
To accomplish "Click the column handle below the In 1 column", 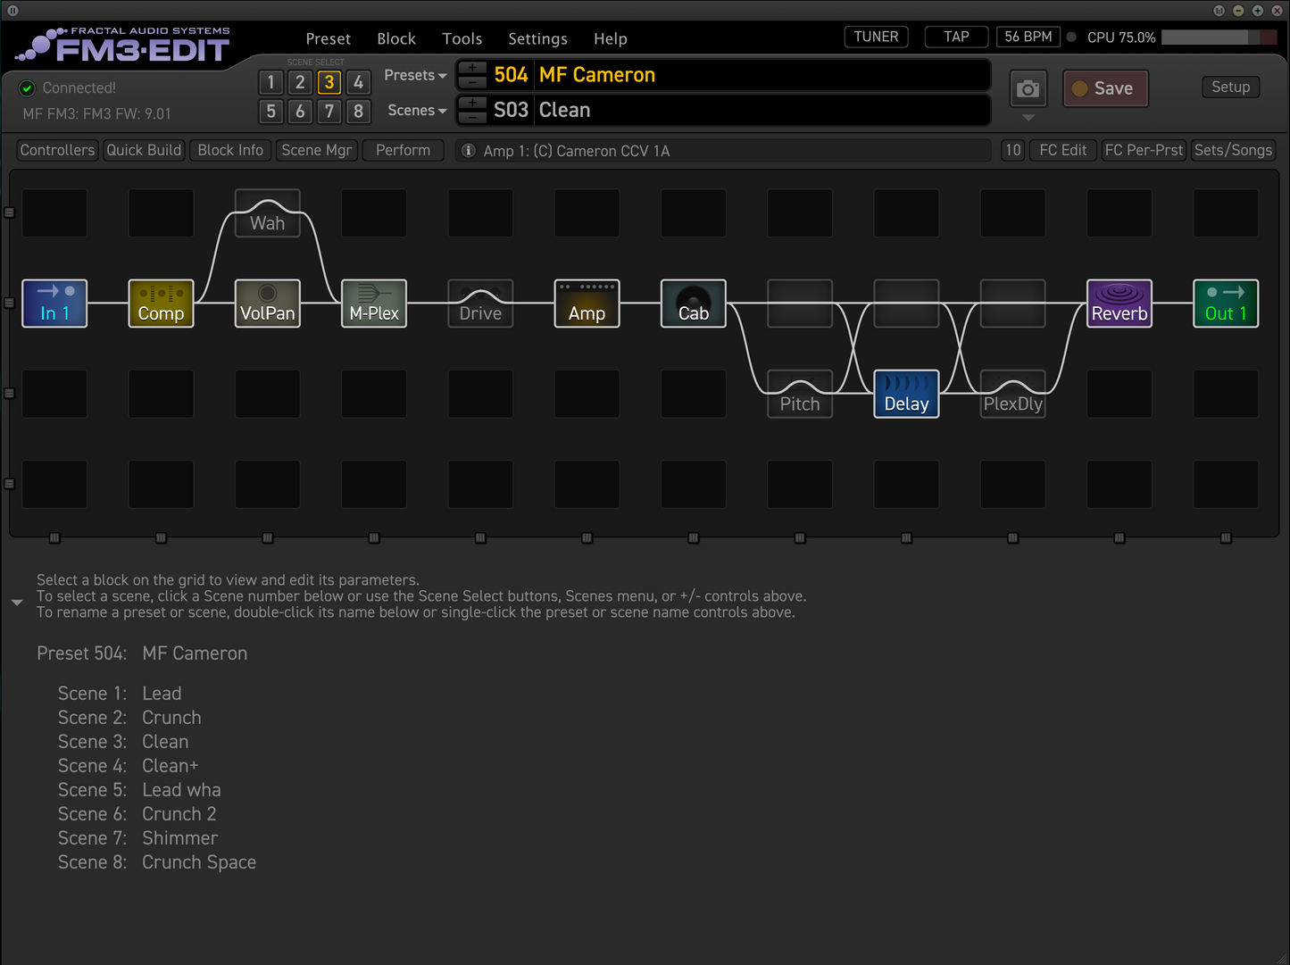I will coord(54,538).
